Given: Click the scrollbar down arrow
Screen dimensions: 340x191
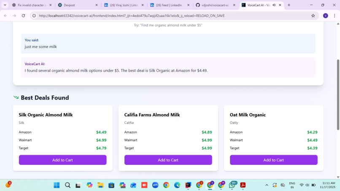Looking at the screenshot, I should tap(338, 177).
